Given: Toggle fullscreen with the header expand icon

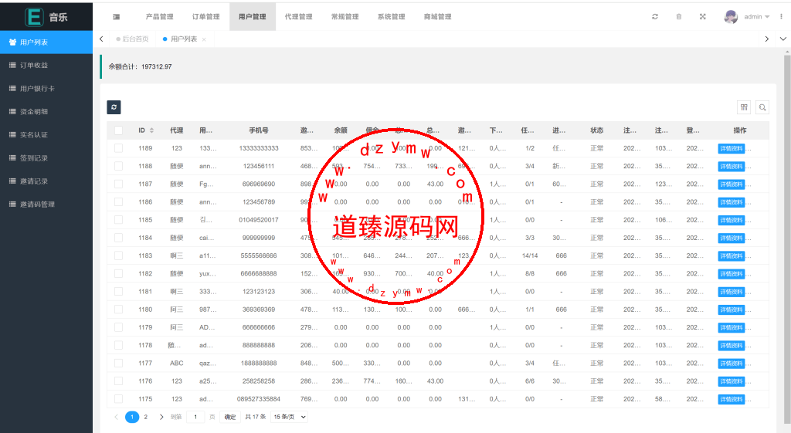Looking at the screenshot, I should 702,17.
